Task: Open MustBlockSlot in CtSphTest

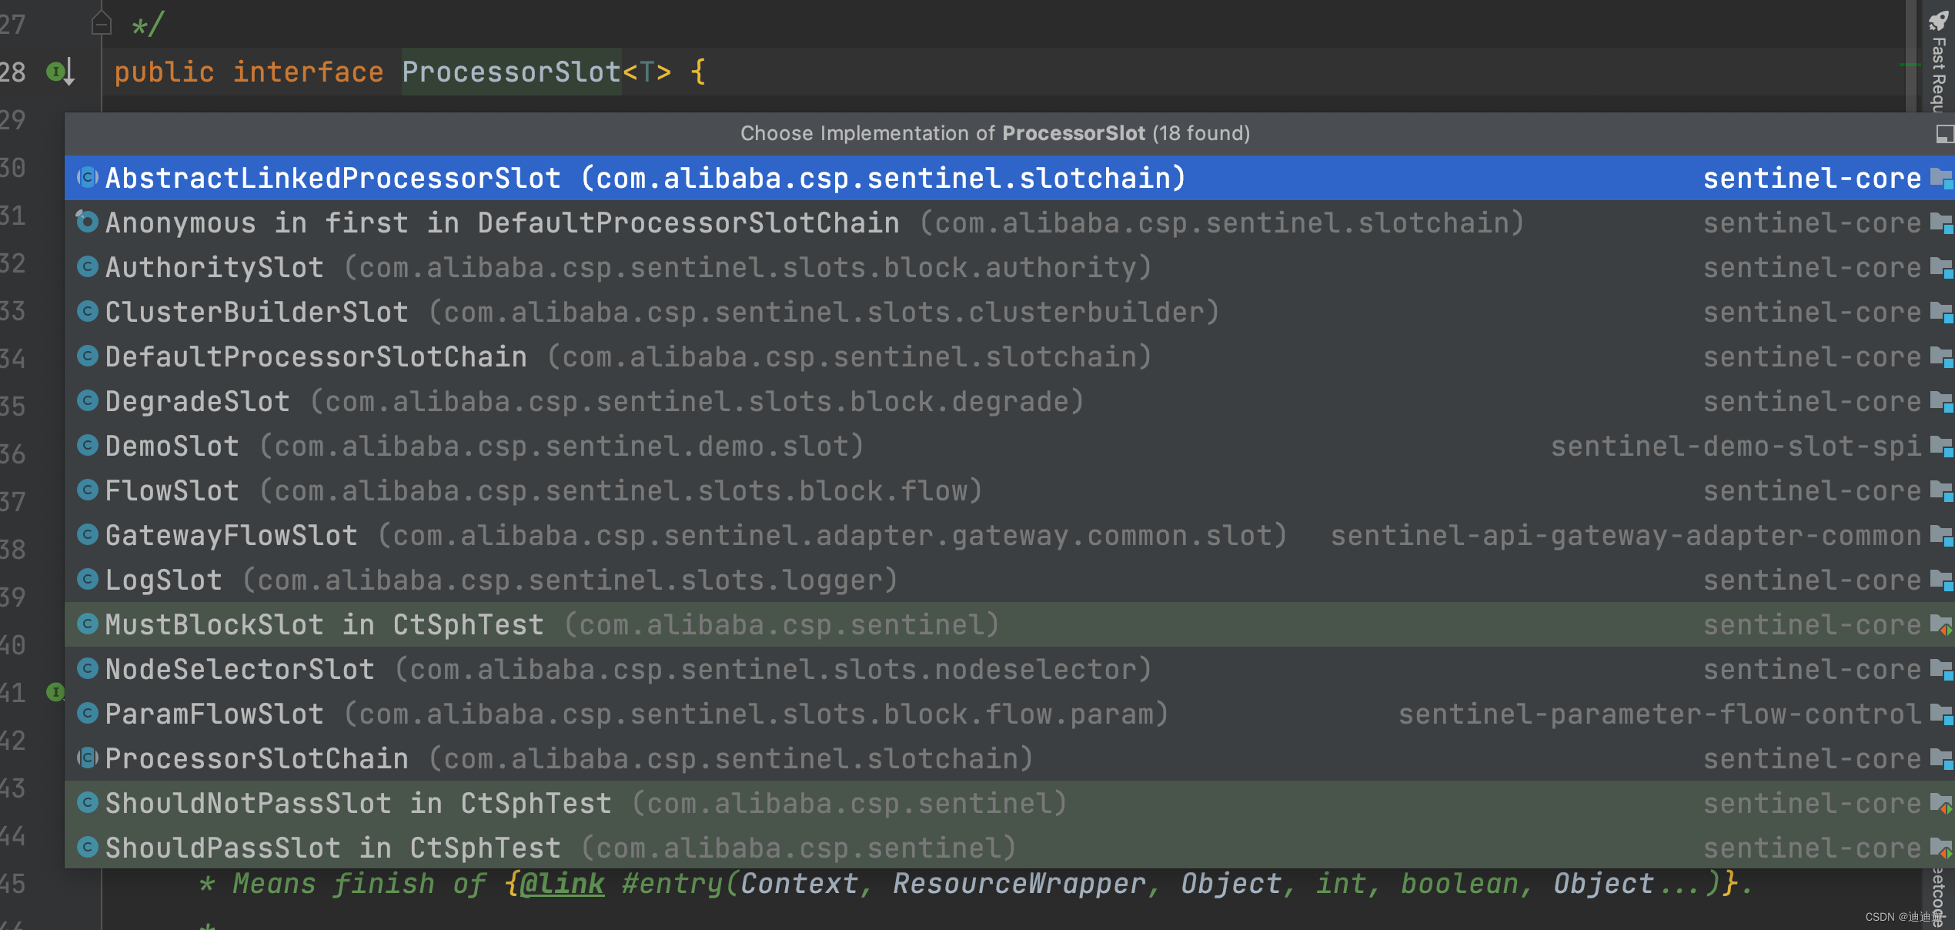Action: pyautogui.click(x=1009, y=624)
